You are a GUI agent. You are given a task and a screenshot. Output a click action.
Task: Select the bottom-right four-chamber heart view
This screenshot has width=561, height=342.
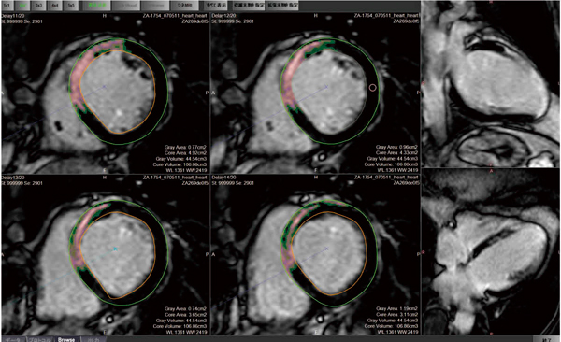pos(491,252)
